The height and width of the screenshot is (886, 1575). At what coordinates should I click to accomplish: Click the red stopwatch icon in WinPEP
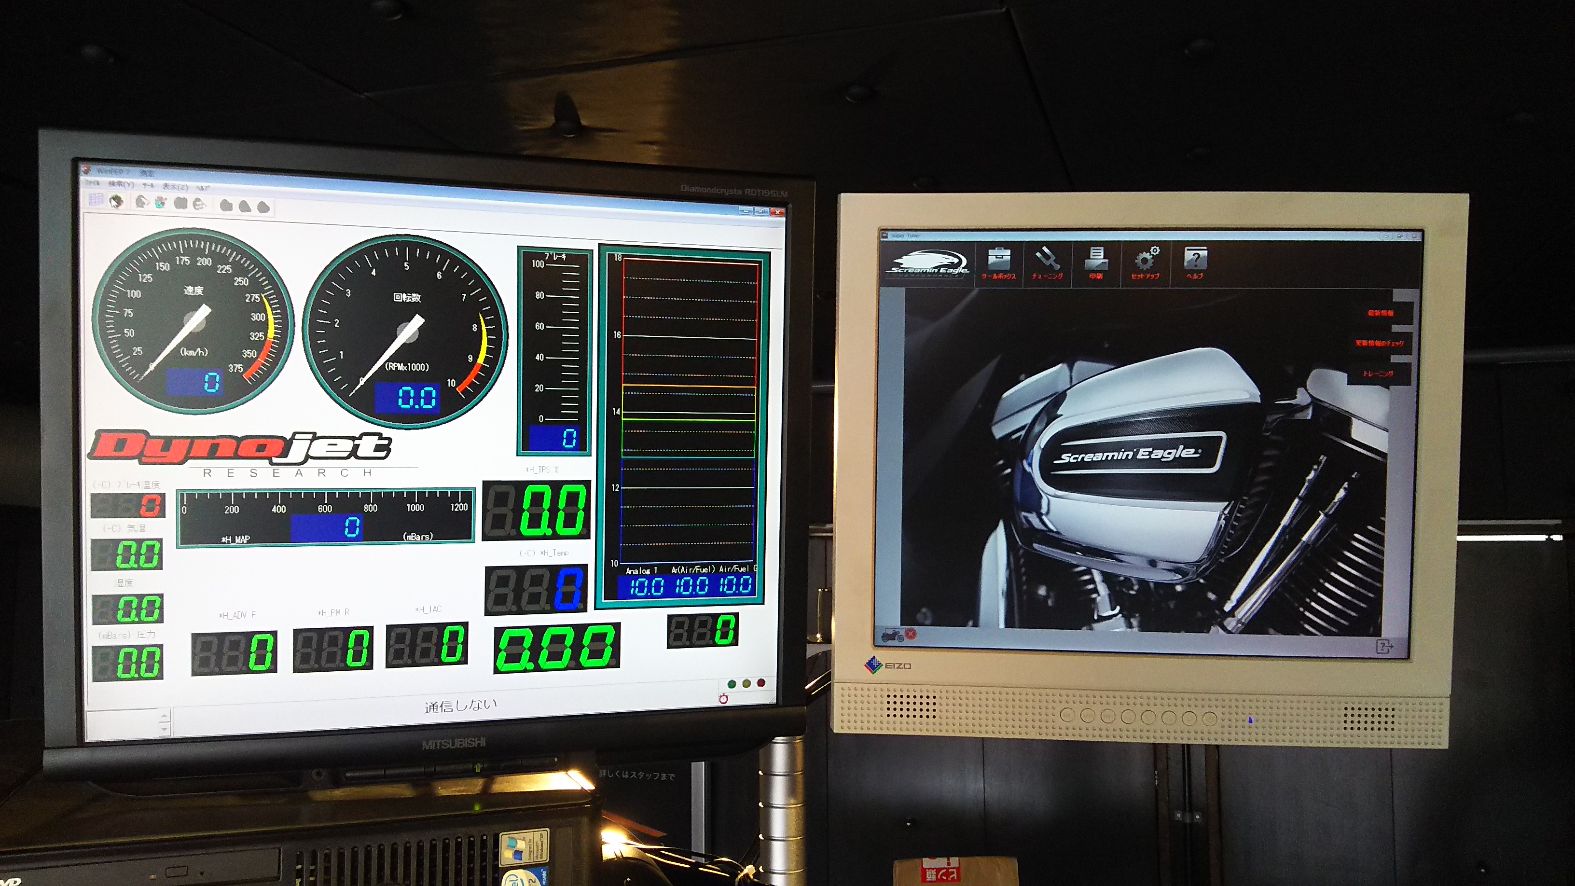pos(723,698)
